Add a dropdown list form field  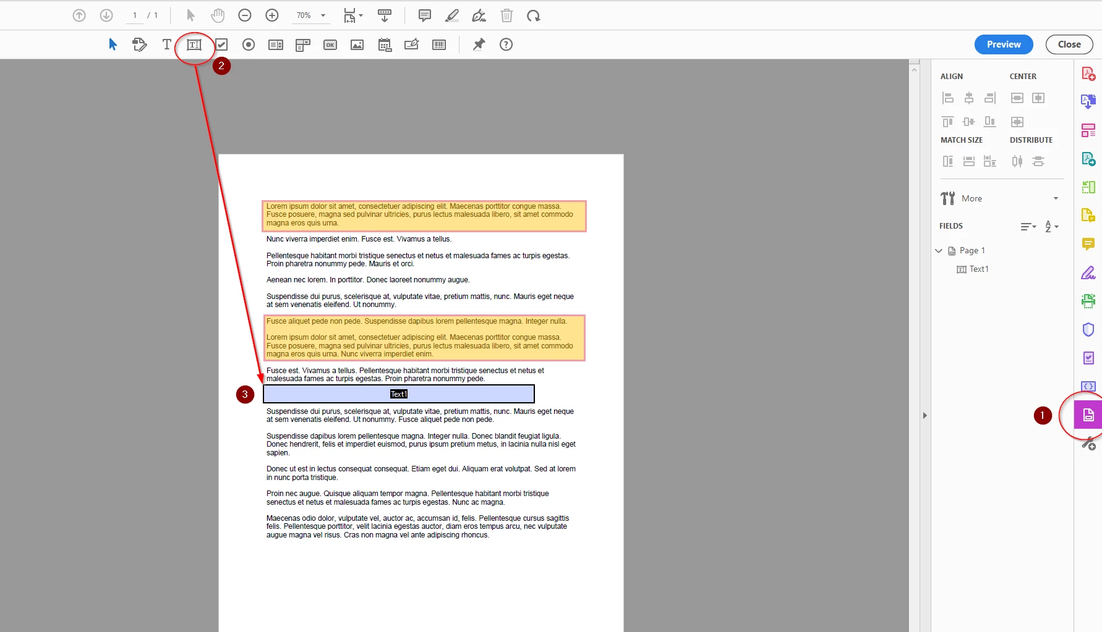(303, 44)
